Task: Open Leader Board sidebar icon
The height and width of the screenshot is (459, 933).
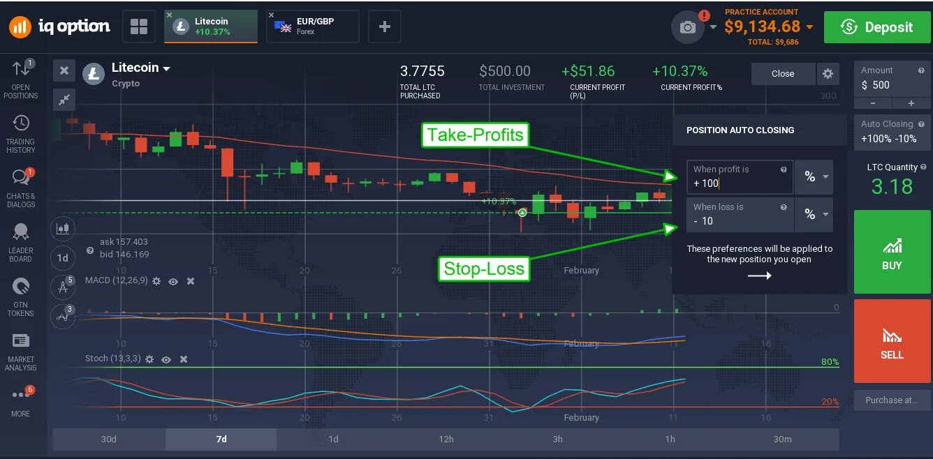Action: coord(21,243)
